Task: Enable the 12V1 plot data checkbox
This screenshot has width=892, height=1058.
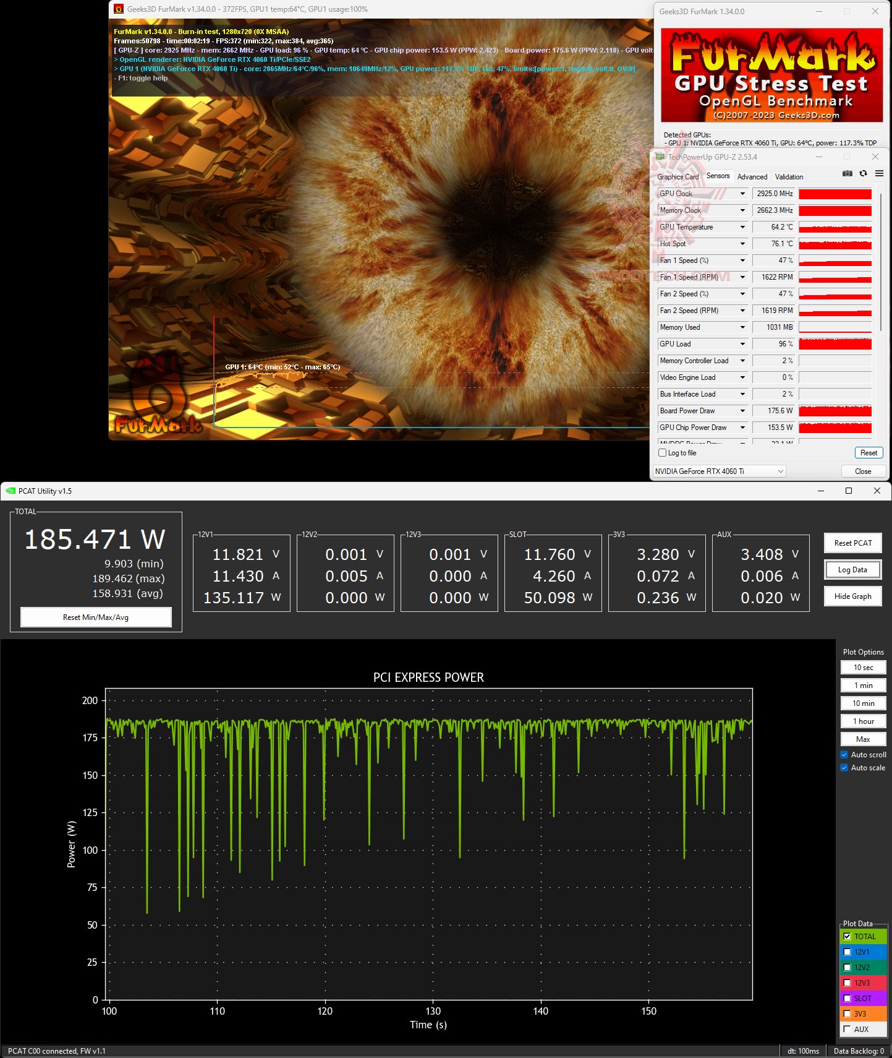Action: pos(847,952)
